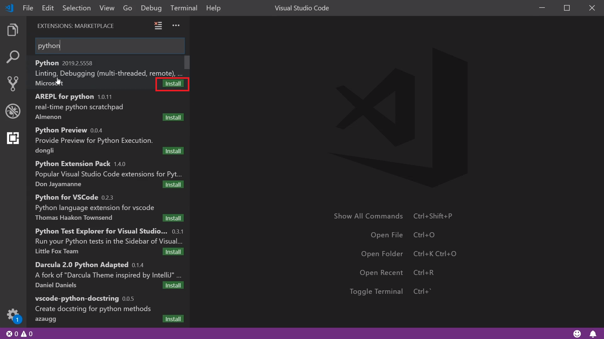This screenshot has height=339, width=604.
Task: Install the Microsoft Python extension
Action: point(173,83)
